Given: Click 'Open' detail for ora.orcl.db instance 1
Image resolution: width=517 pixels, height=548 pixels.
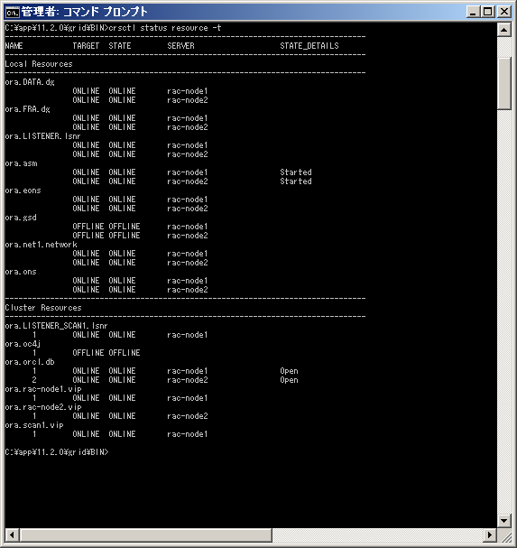Looking at the screenshot, I should click(x=289, y=371).
